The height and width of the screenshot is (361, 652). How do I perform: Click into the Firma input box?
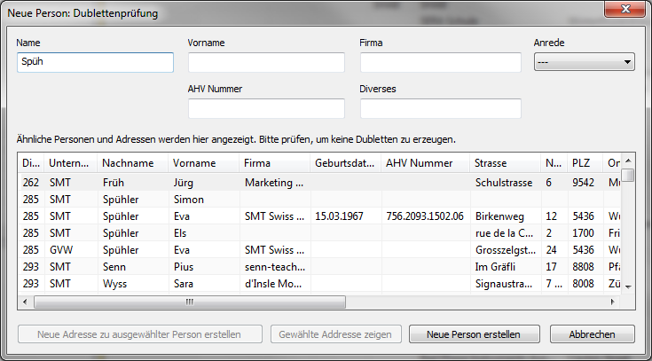pos(440,62)
